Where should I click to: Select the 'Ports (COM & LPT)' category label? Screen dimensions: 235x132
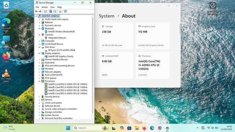54,75
